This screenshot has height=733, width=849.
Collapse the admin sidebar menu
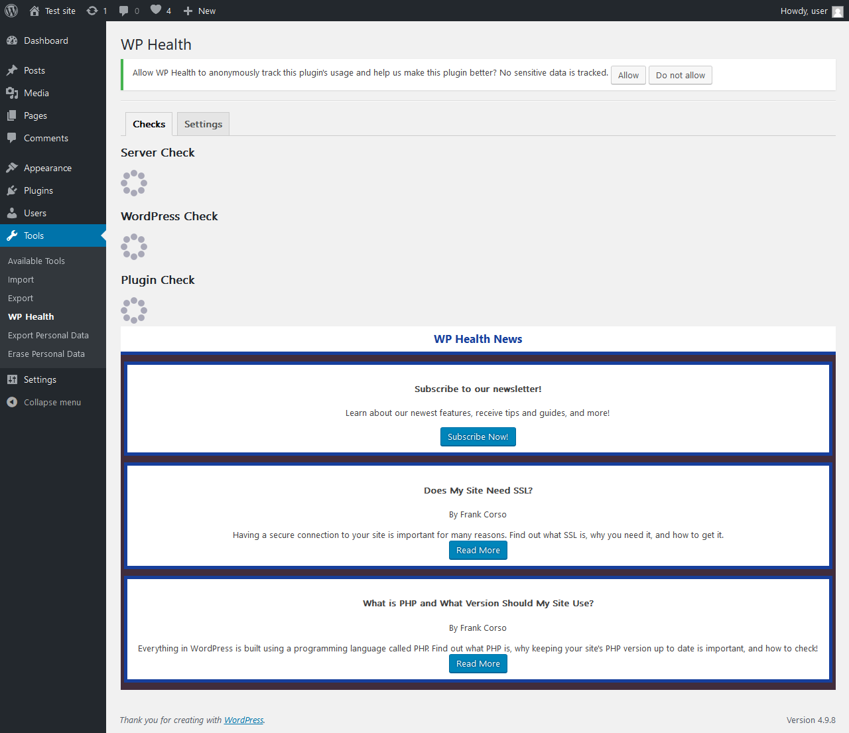53,402
